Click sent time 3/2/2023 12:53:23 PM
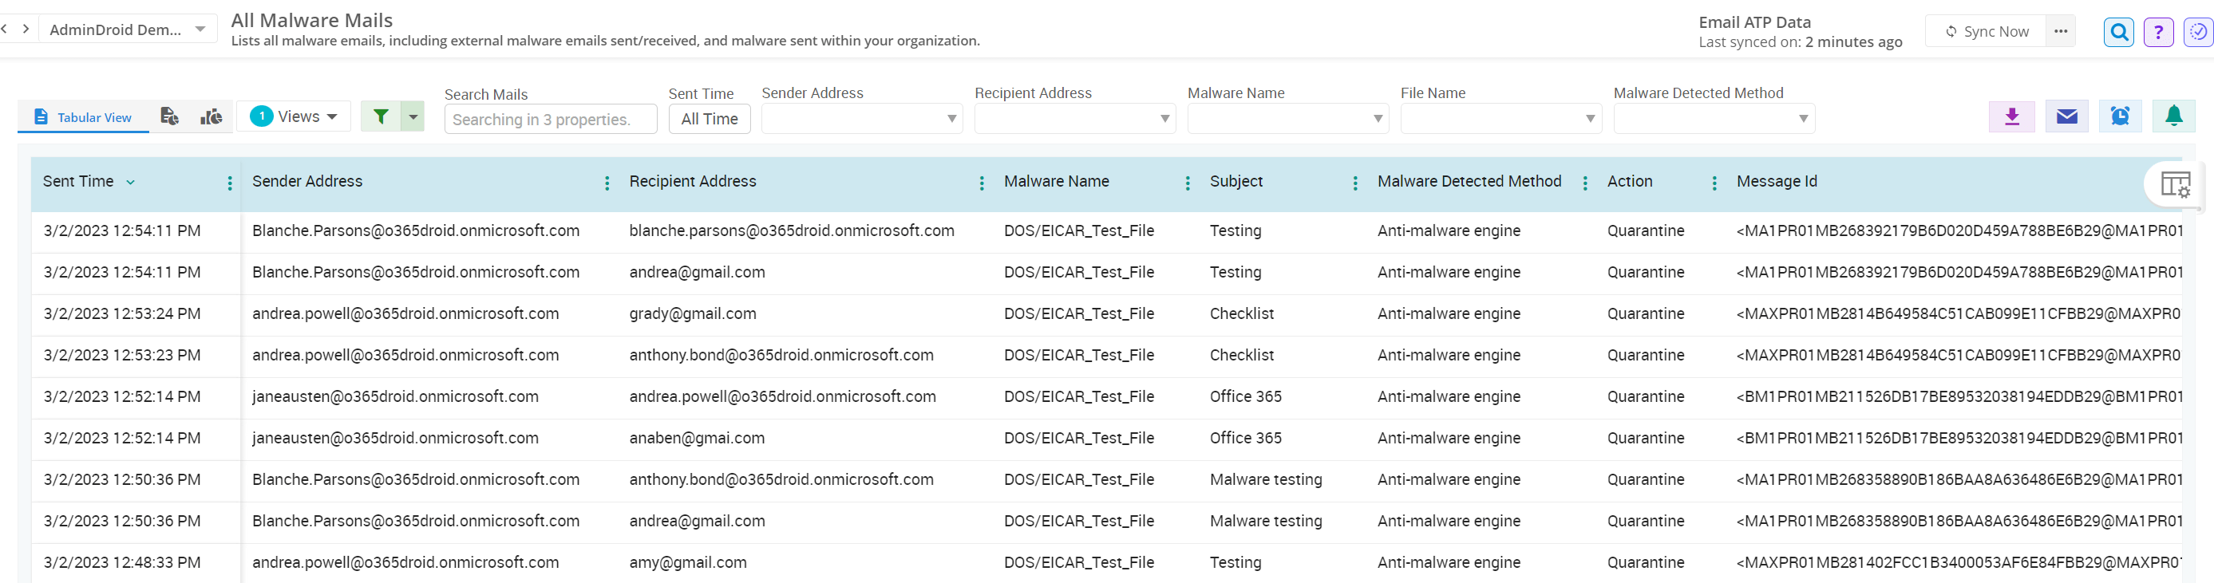This screenshot has width=2214, height=583. pyautogui.click(x=122, y=355)
